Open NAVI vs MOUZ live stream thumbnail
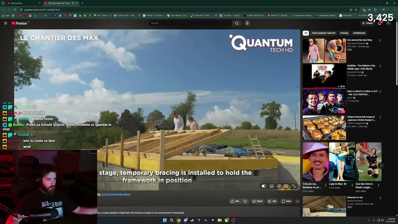 click(x=324, y=102)
